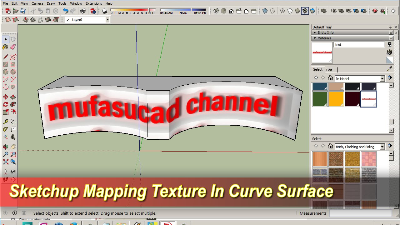Enable Shaded face style

[x=297, y=11]
